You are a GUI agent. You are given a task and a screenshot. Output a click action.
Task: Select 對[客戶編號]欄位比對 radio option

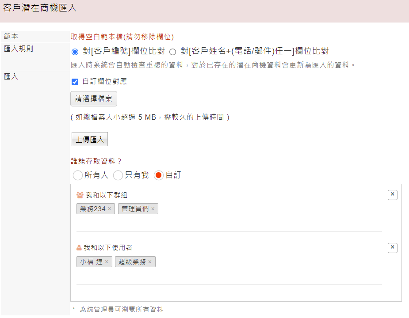[75, 52]
